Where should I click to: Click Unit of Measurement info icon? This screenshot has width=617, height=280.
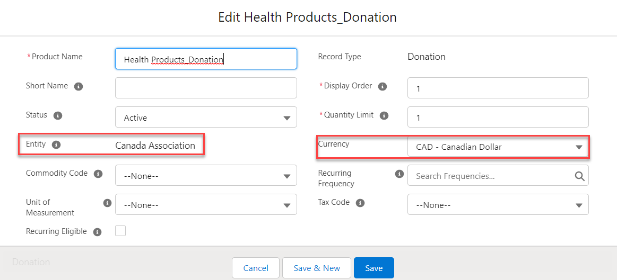click(x=107, y=203)
